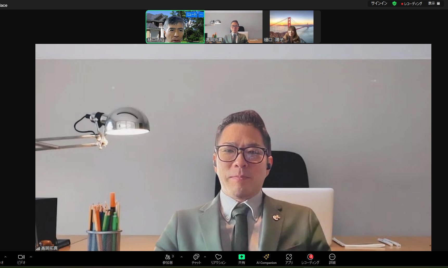Click the green shield encryption icon
The image size is (448, 268).
pos(394,4)
